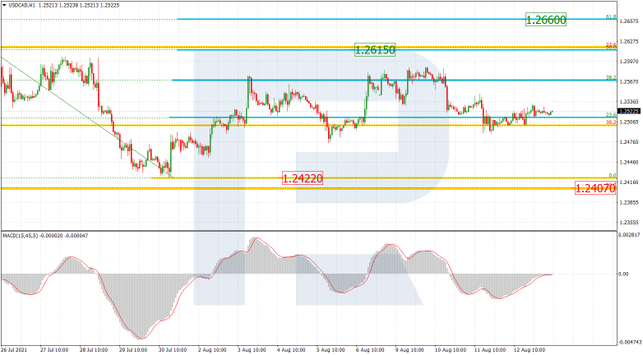Click the 1.25365 price axis value

click(x=629, y=102)
